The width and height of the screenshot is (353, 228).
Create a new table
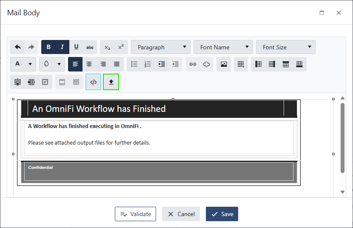(241, 64)
